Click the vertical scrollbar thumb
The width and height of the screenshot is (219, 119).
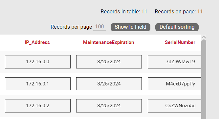point(204,79)
